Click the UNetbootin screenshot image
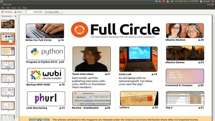The height and width of the screenshot is (121, 215). [91, 98]
